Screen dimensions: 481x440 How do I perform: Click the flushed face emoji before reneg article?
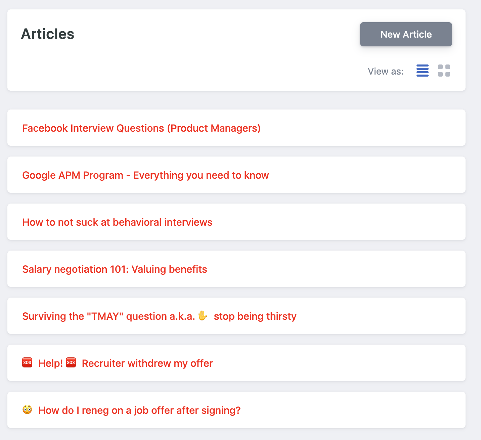pos(27,410)
